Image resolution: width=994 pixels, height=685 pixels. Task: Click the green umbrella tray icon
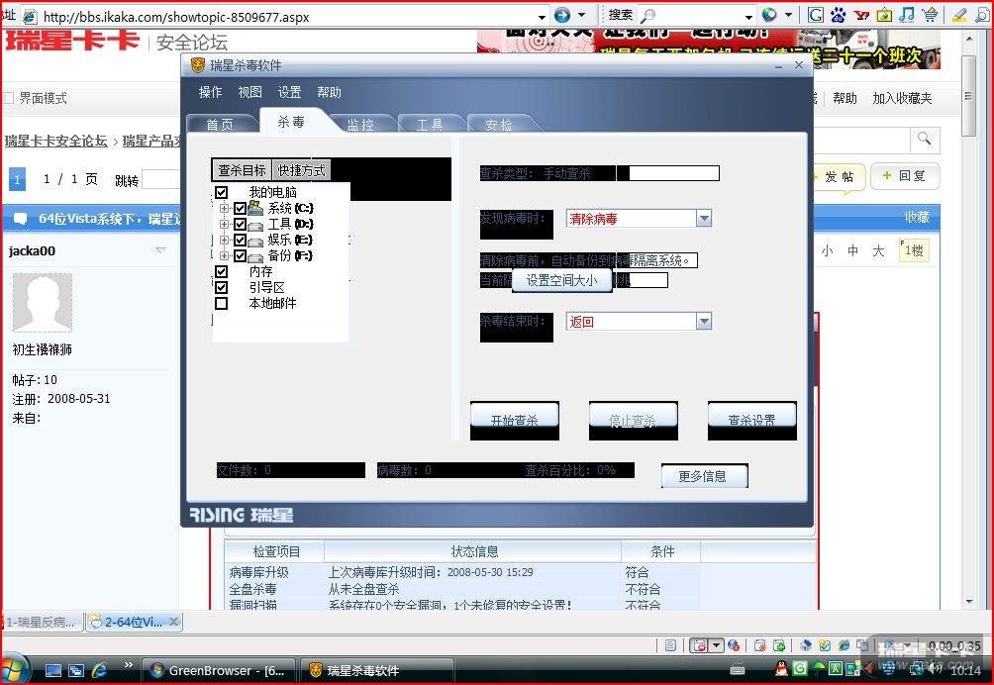pos(819,668)
